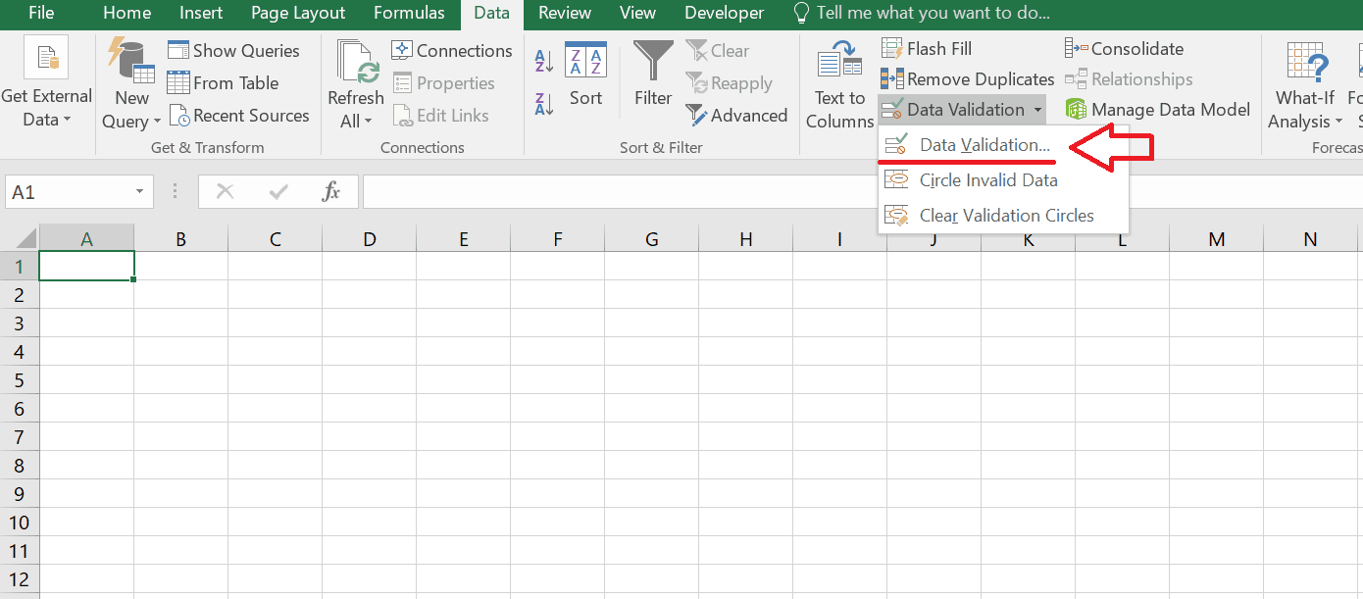The width and height of the screenshot is (1363, 599).
Task: Expand the Name Box dropdown arrow
Action: click(140, 192)
